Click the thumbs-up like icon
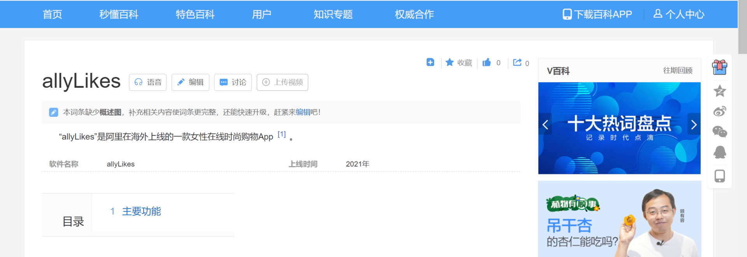Screen dimensions: 747x257 [487, 62]
